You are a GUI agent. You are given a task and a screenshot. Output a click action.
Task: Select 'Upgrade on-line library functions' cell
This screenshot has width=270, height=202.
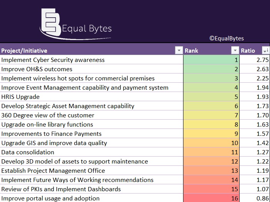92,124
